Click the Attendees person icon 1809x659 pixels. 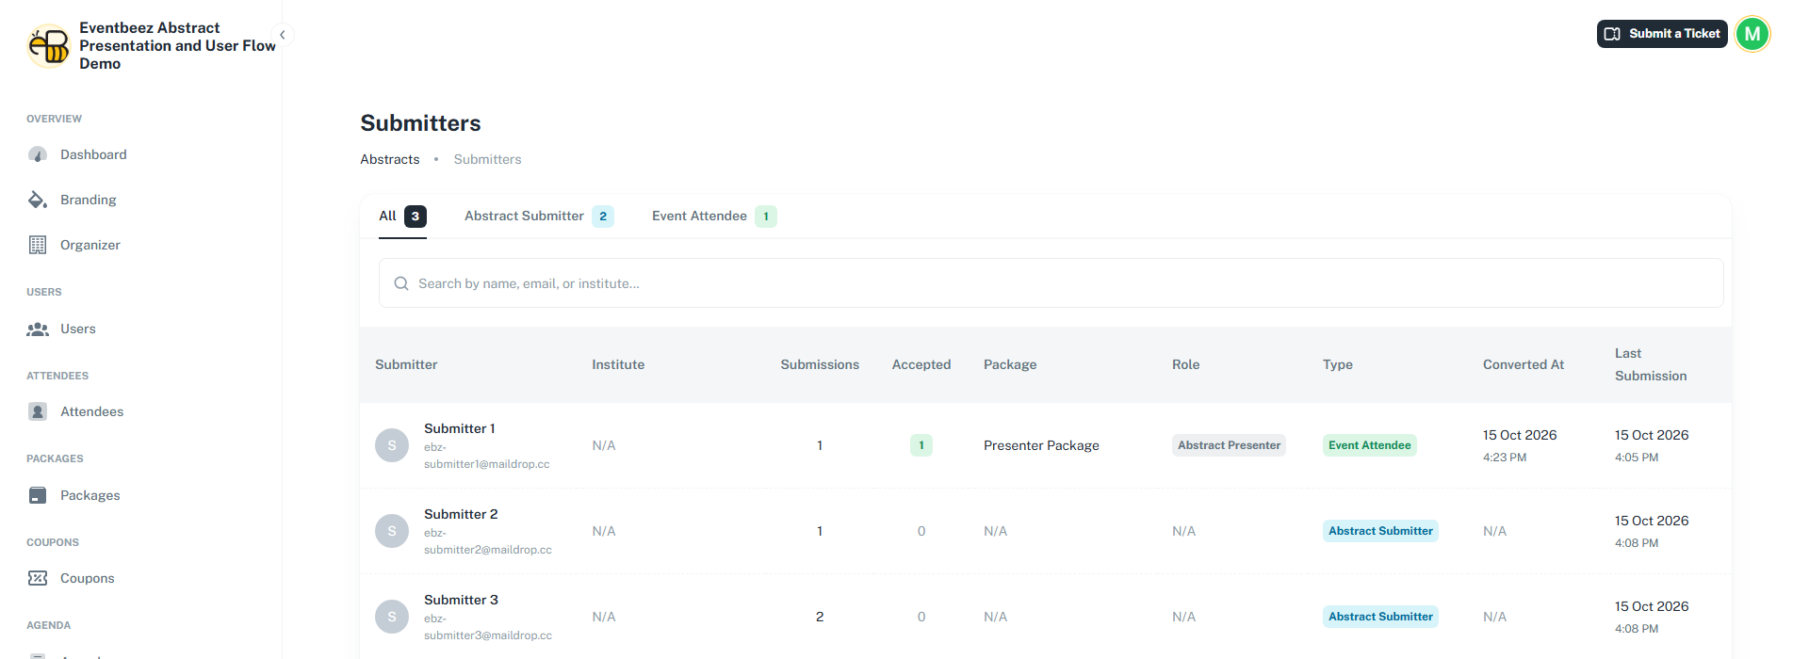[x=38, y=411]
